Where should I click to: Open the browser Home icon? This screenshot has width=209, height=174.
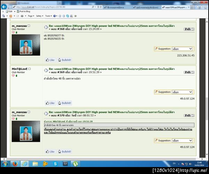[198, 7]
